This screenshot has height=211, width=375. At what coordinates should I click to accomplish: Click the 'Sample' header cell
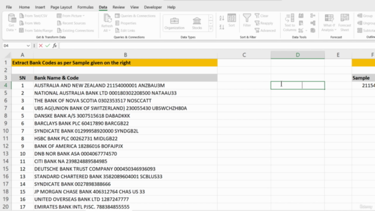[x=363, y=78]
